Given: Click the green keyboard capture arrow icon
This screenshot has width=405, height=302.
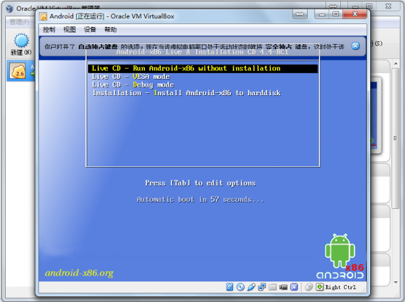Looking at the screenshot, I should [x=320, y=287].
